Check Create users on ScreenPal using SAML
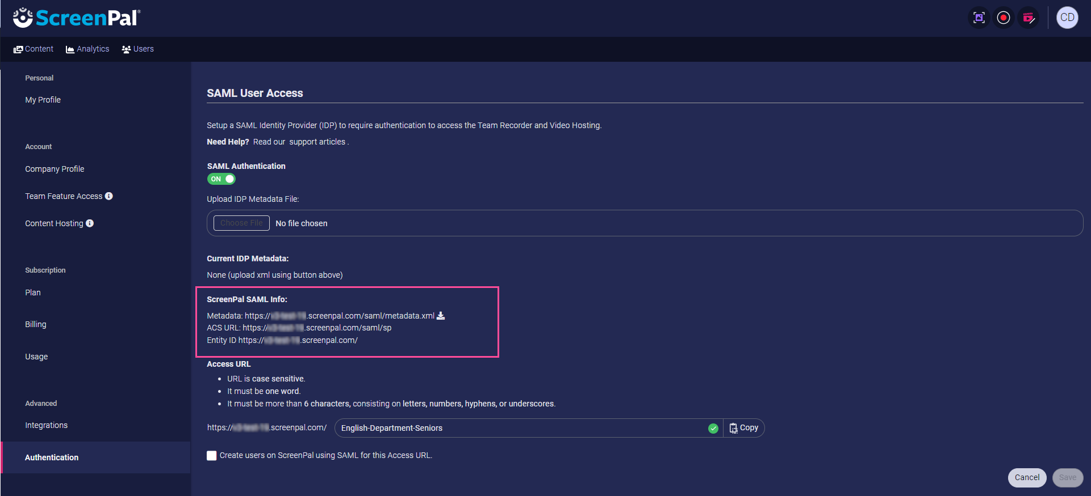 [212, 456]
